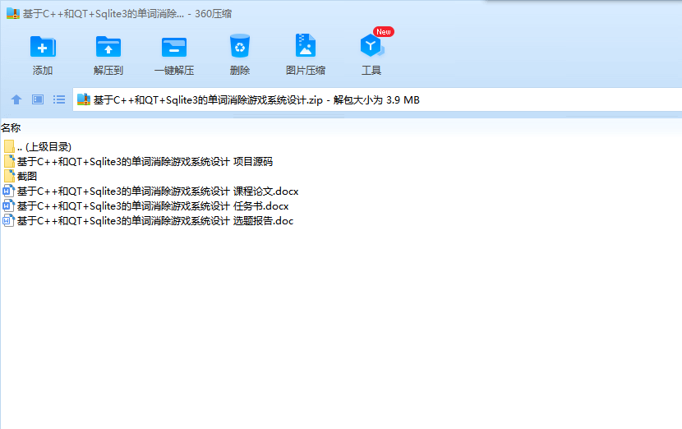
Task: Click the Word icon beside 课程论文.docx
Action: [9, 191]
